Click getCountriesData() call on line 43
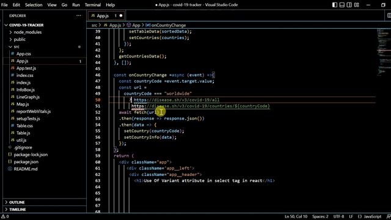The image size is (391, 220). coord(142,56)
